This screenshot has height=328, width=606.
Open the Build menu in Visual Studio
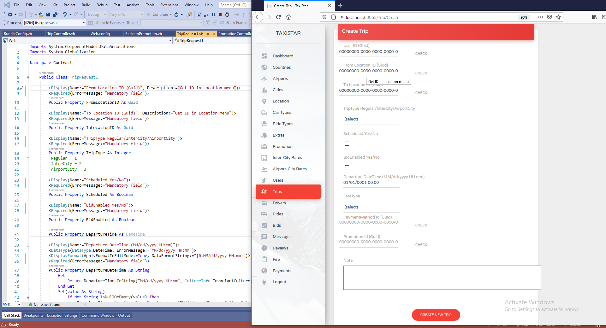[x=86, y=5]
